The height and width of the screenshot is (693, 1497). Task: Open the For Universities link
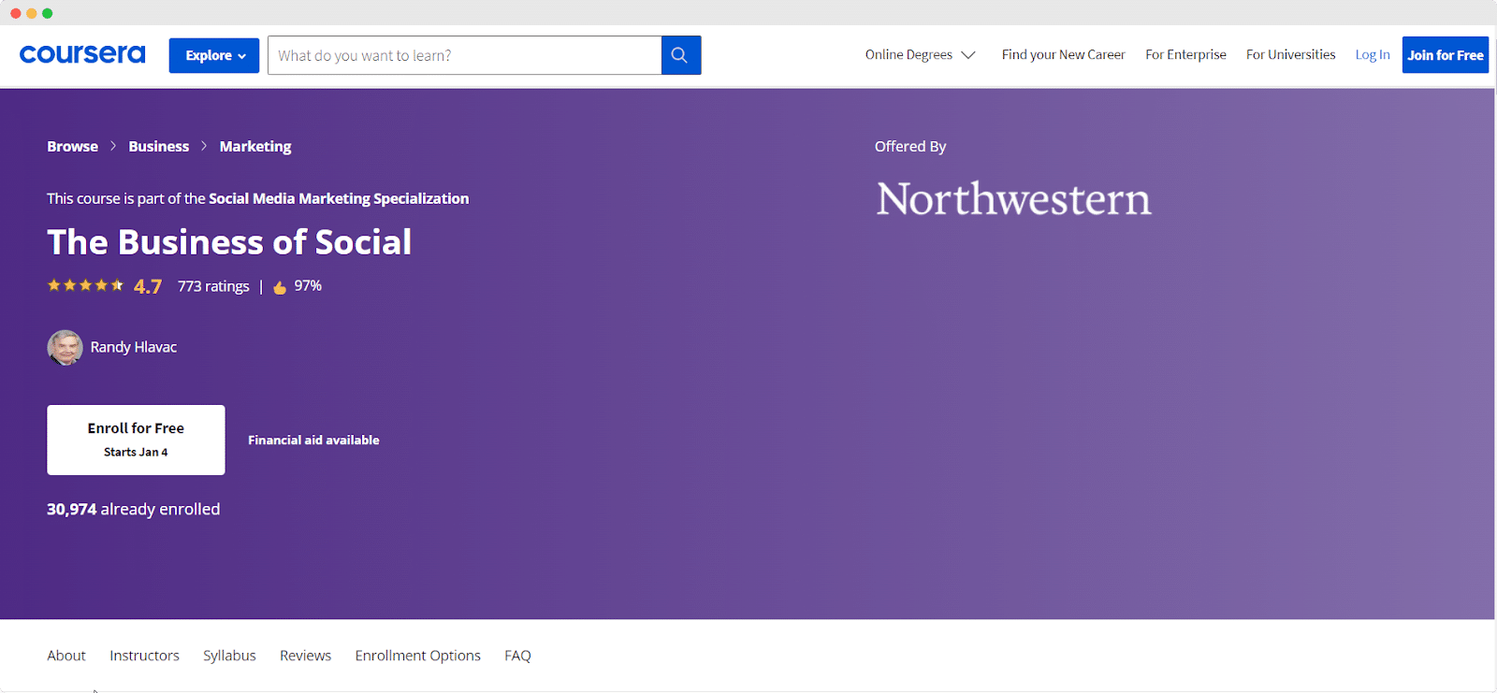coord(1290,54)
